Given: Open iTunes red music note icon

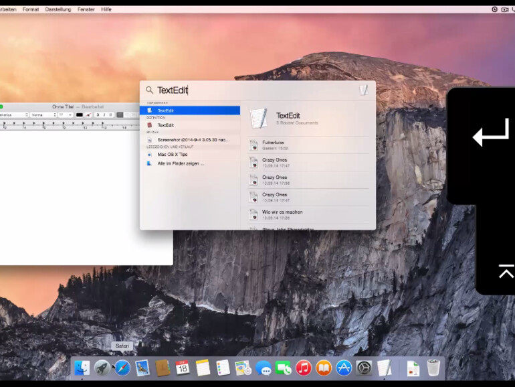Looking at the screenshot, I should click(304, 368).
